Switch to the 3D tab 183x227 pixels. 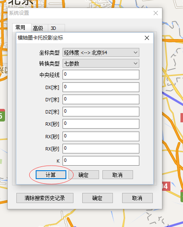[53, 28]
